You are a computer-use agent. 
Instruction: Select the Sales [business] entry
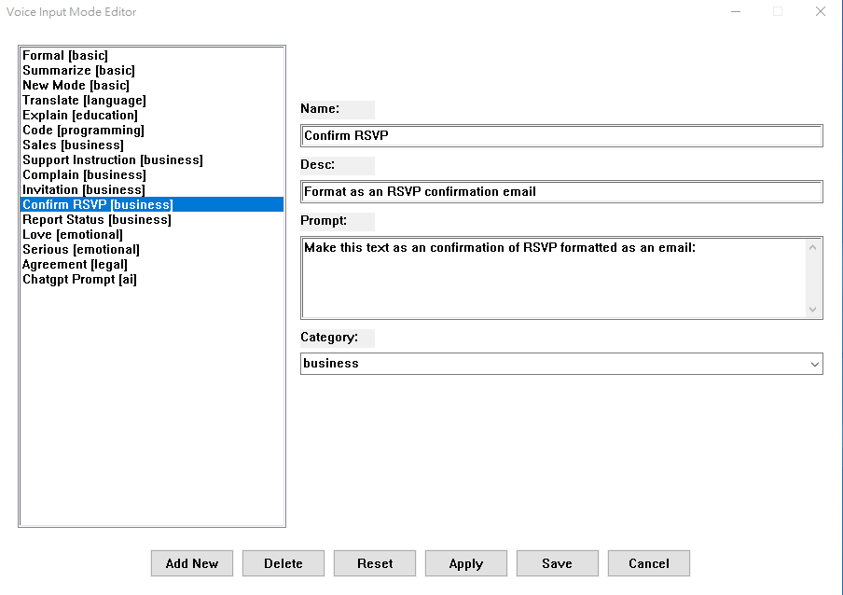[x=152, y=145]
